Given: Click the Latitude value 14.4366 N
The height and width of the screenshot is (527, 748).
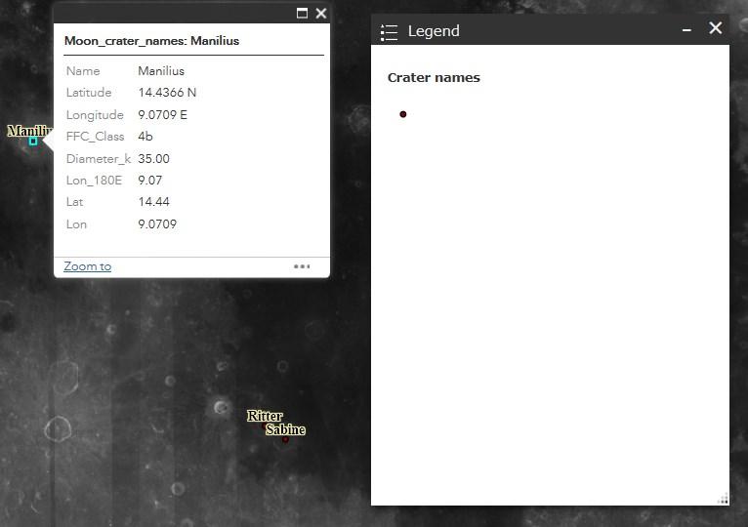Looking at the screenshot, I should pyautogui.click(x=167, y=93).
